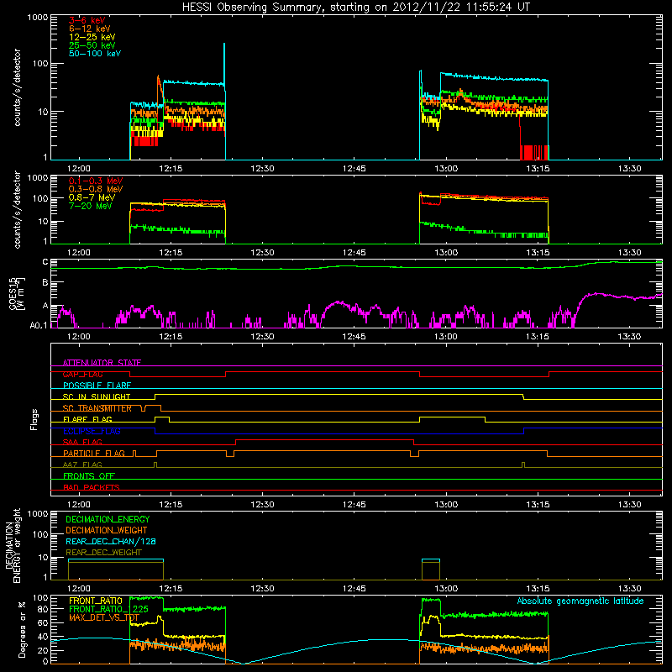
Task: Pick the GAP_FLAG label
Action: [x=82, y=374]
